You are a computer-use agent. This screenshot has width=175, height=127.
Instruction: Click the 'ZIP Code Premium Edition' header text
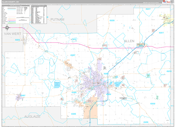[x=151, y=3]
